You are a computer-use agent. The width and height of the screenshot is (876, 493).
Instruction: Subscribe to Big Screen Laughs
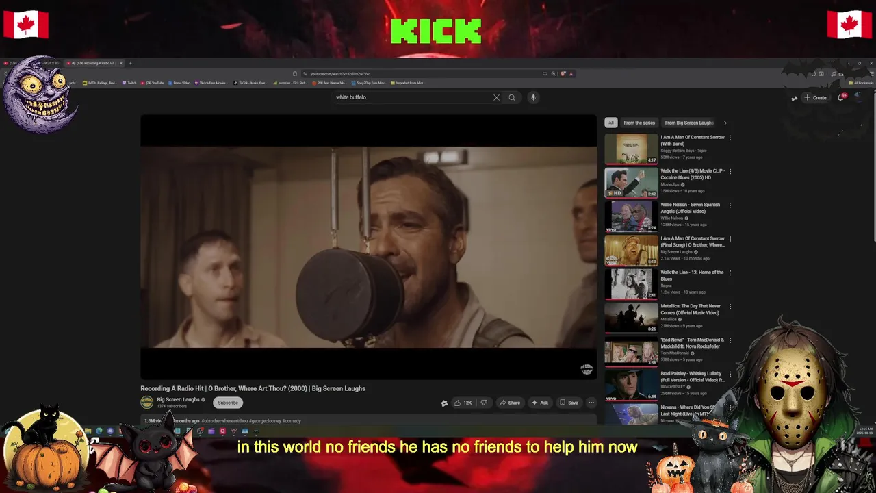(228, 403)
